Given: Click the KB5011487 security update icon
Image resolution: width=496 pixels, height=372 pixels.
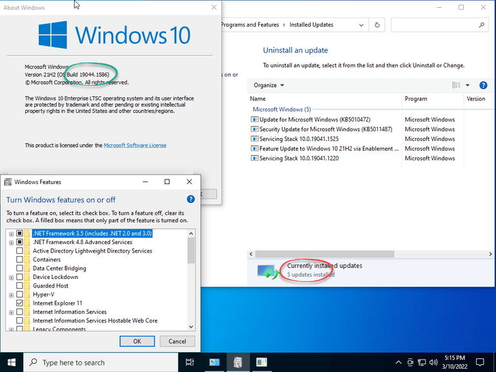Looking at the screenshot, I should 254,129.
